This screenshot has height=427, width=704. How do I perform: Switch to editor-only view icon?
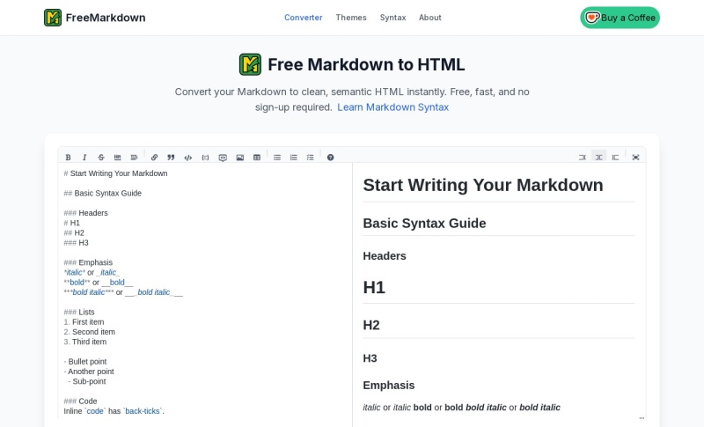click(x=583, y=157)
